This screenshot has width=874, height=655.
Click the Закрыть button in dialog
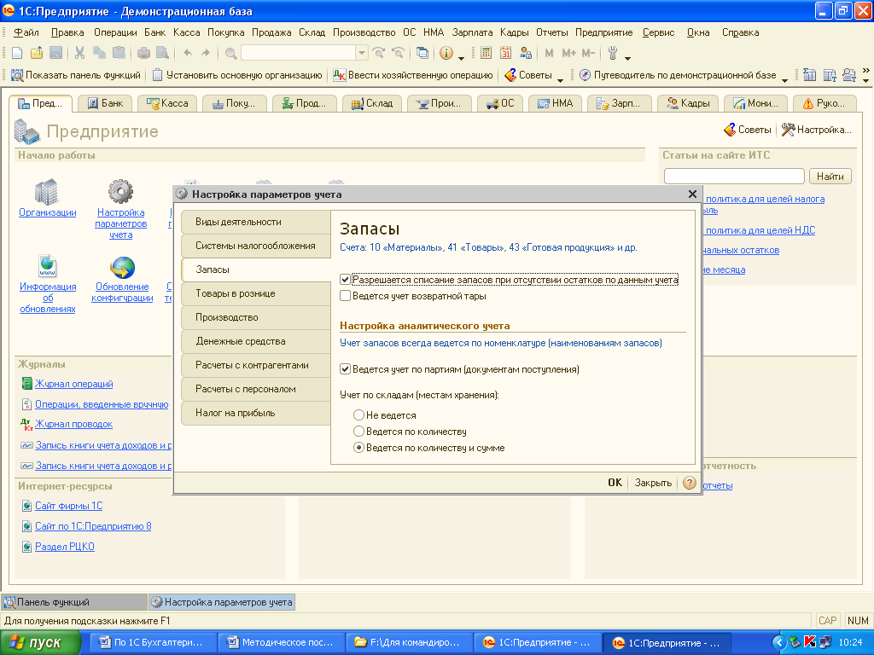click(653, 483)
